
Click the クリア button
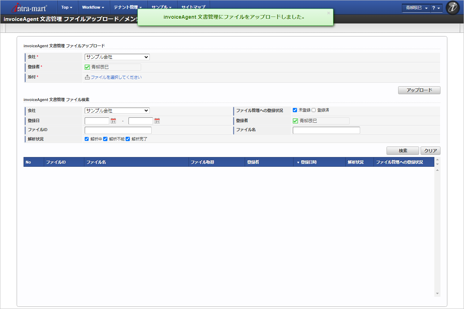point(430,151)
